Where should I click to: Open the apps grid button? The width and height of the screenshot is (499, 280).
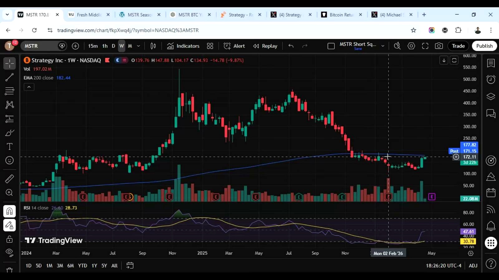(x=491, y=243)
